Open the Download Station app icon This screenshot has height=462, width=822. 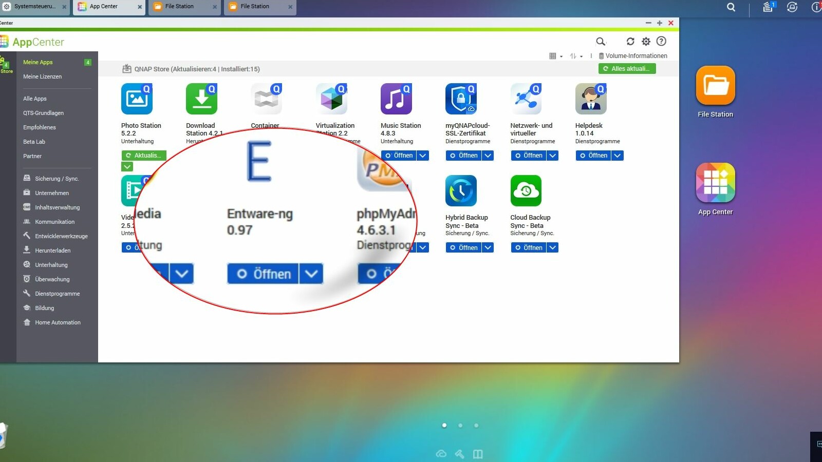201,99
